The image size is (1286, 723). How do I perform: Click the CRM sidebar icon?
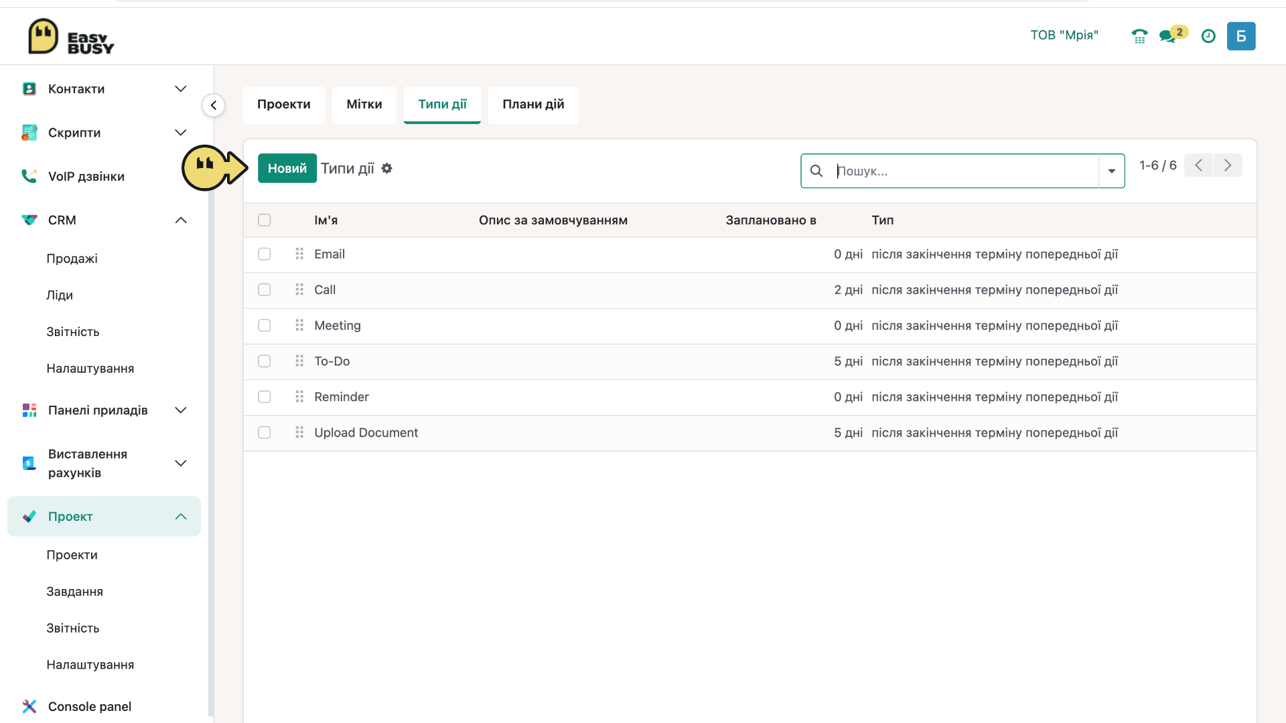(x=29, y=220)
